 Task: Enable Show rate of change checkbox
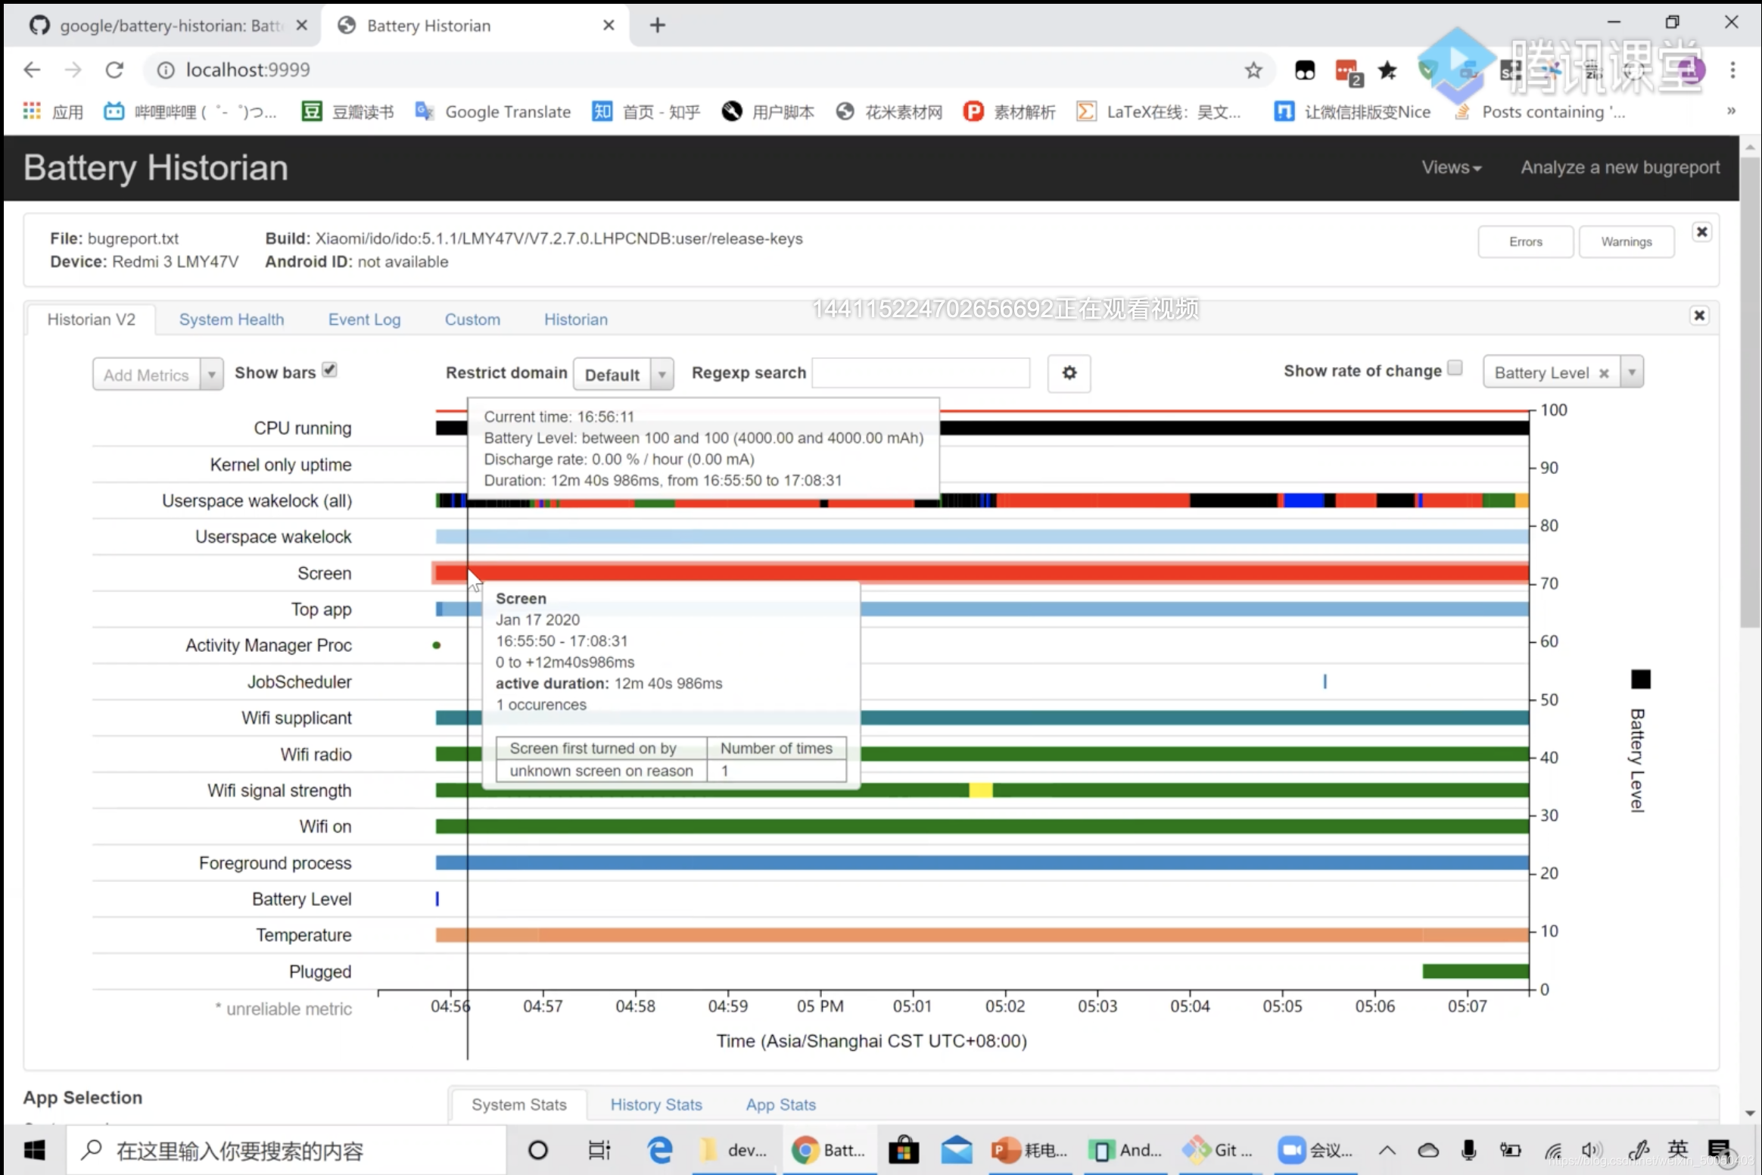(x=1455, y=368)
